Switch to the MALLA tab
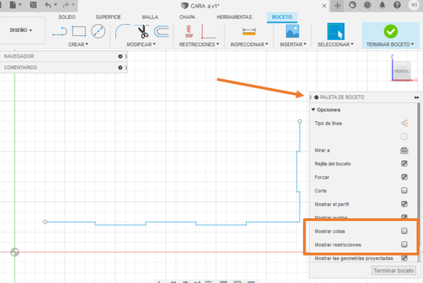Screen dimensions: 423x283 point(150,17)
